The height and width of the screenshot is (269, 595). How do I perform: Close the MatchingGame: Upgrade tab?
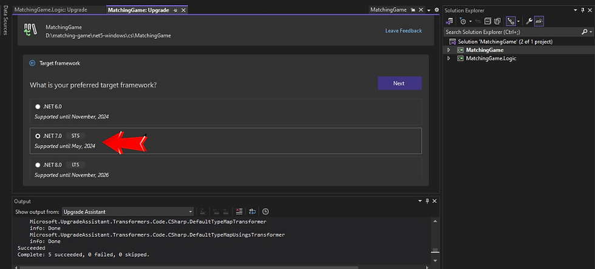click(x=183, y=10)
